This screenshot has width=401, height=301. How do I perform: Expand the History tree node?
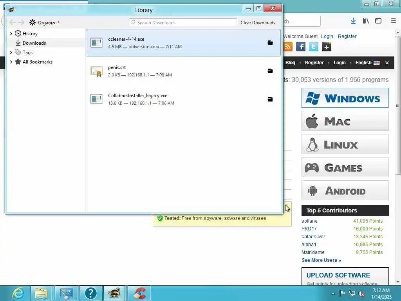pyautogui.click(x=11, y=34)
